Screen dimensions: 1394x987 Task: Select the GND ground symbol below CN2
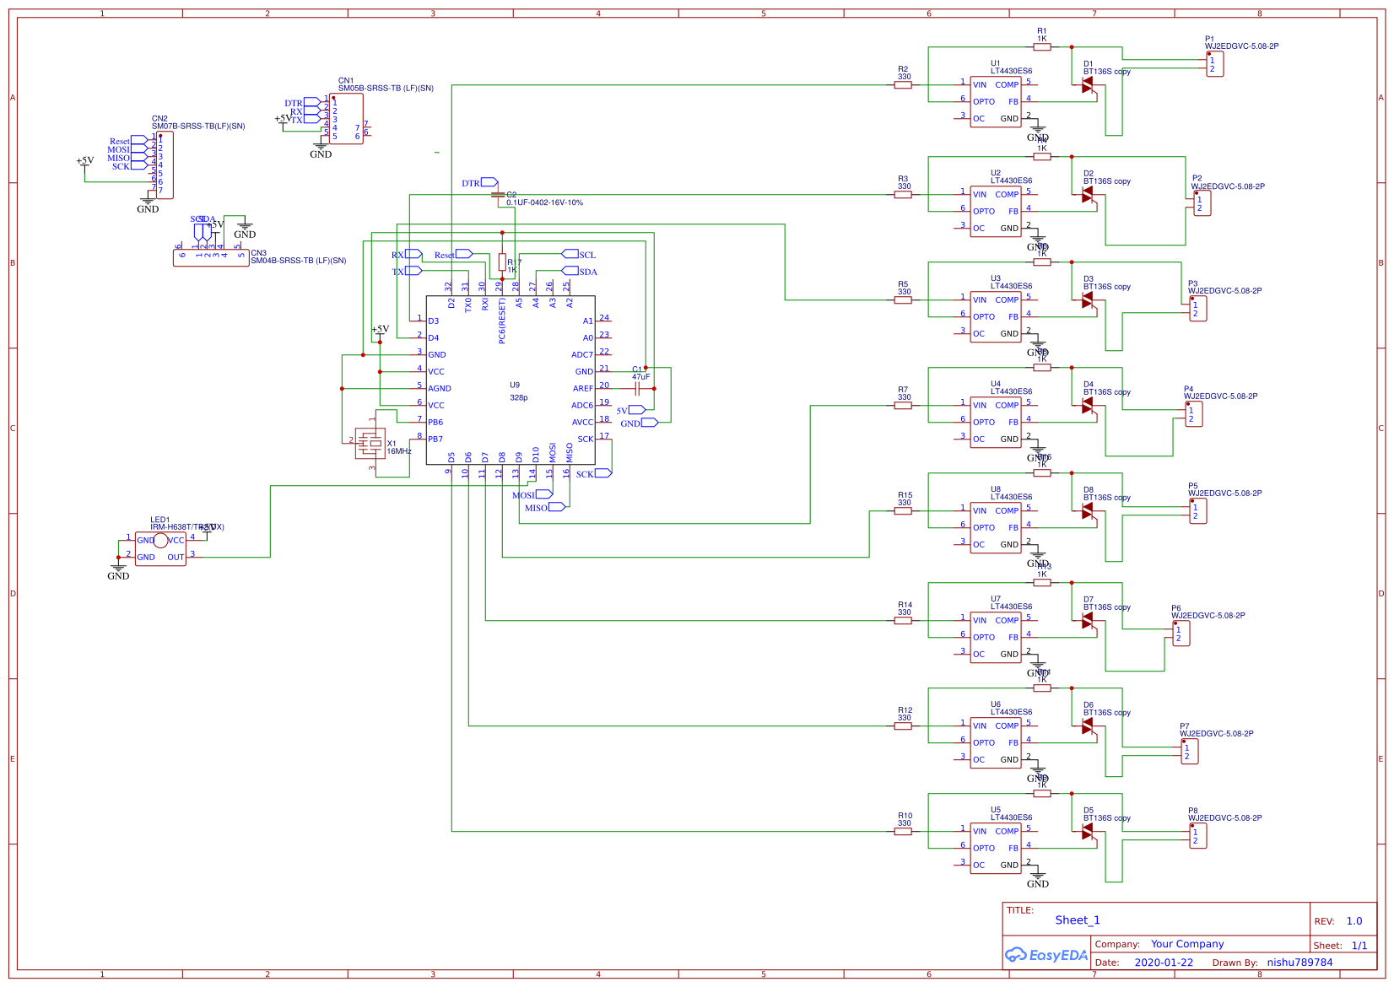click(148, 202)
